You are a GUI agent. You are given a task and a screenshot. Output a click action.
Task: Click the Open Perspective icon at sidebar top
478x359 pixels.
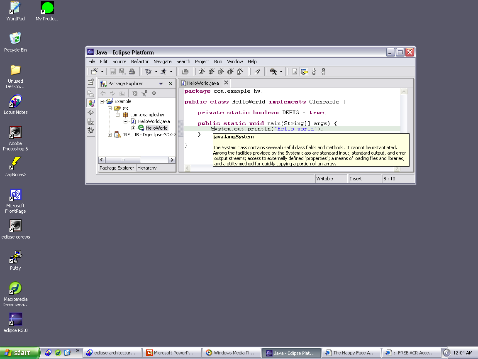(90, 82)
